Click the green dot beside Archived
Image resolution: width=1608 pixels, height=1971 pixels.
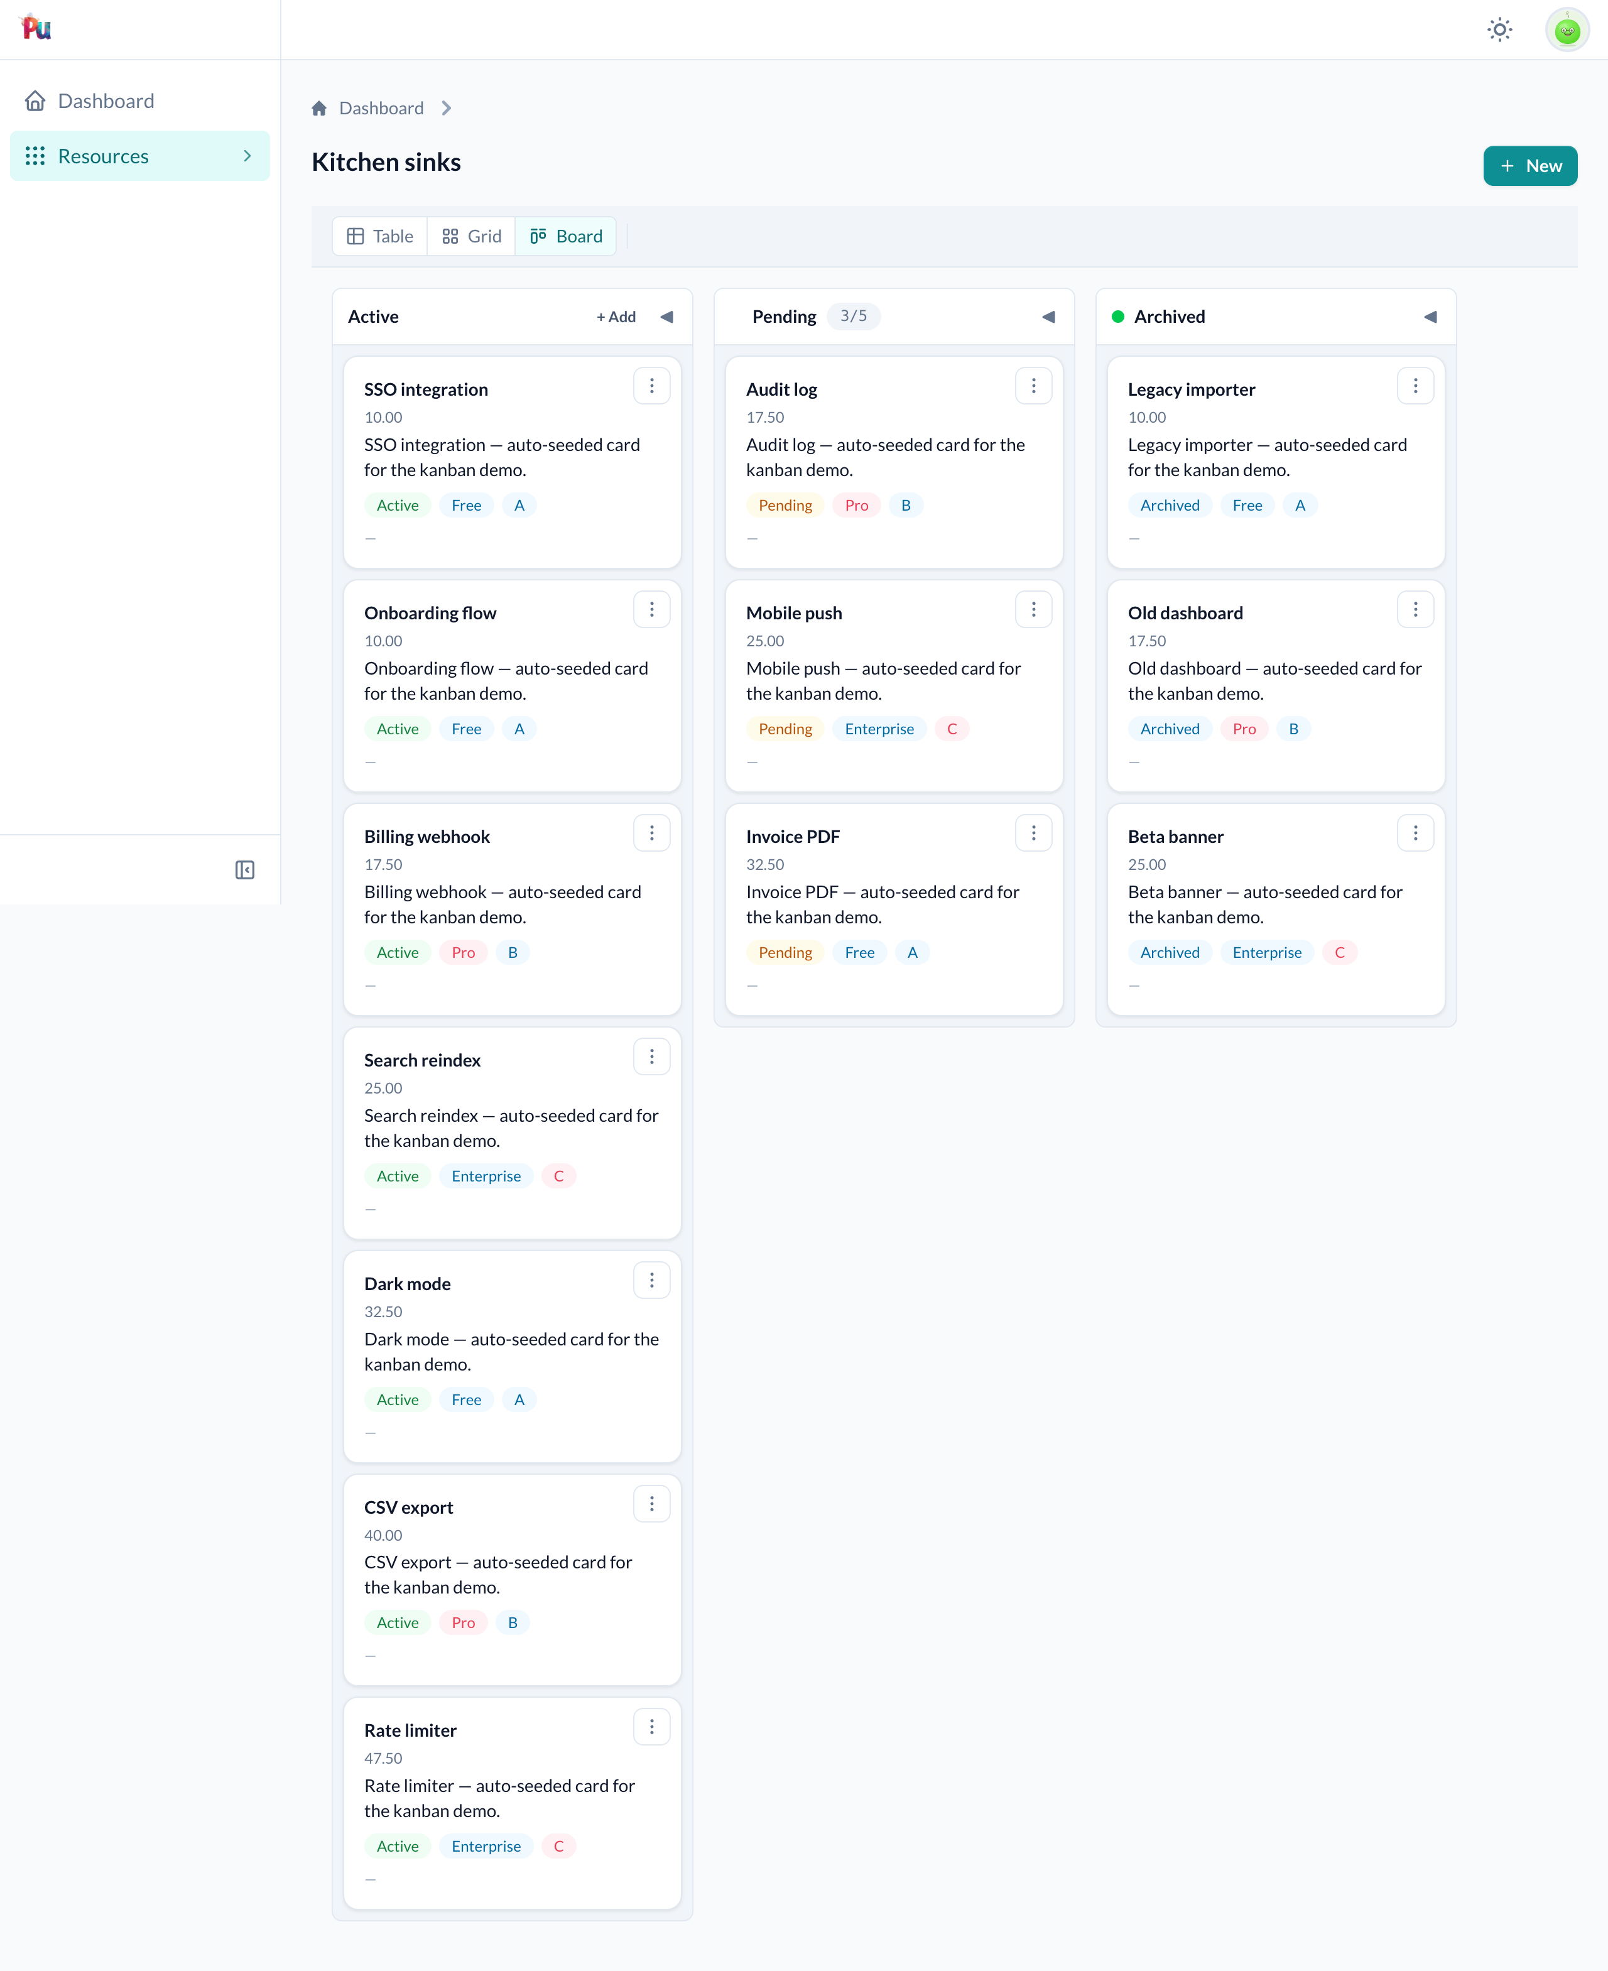[x=1117, y=317]
